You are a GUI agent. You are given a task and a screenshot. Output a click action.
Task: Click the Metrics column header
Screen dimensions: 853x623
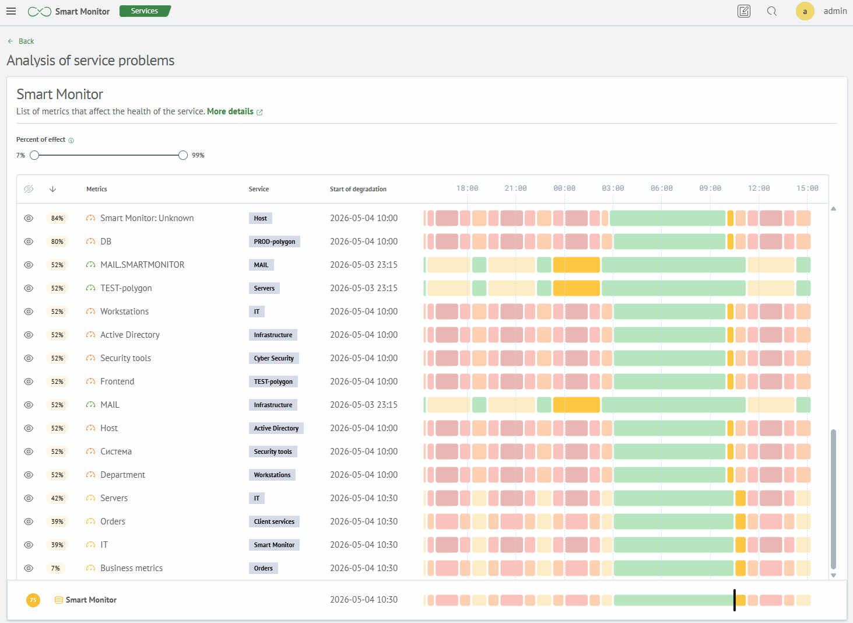coord(97,189)
